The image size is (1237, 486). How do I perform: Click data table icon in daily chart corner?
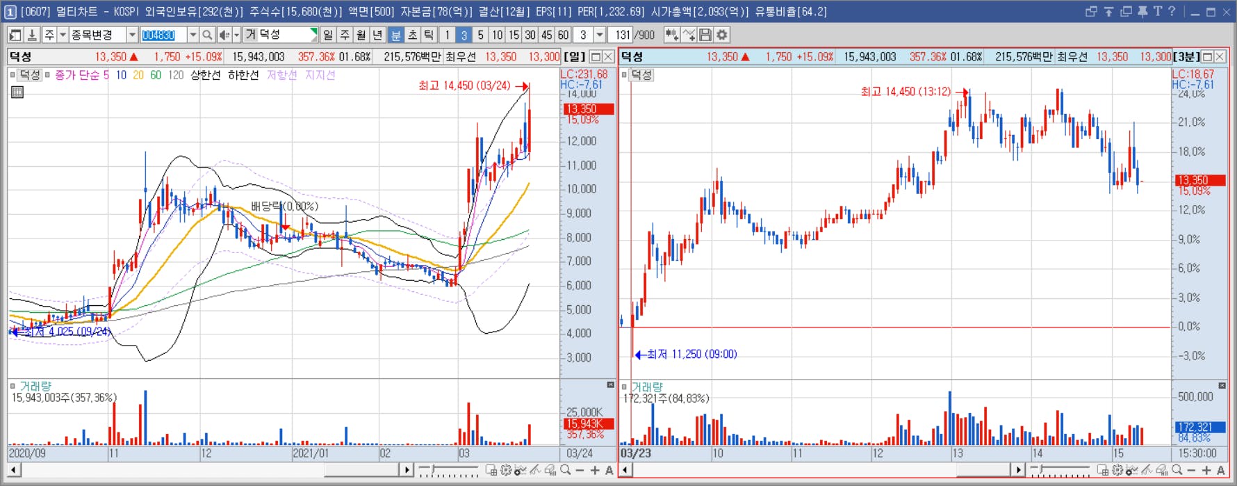pos(17,92)
